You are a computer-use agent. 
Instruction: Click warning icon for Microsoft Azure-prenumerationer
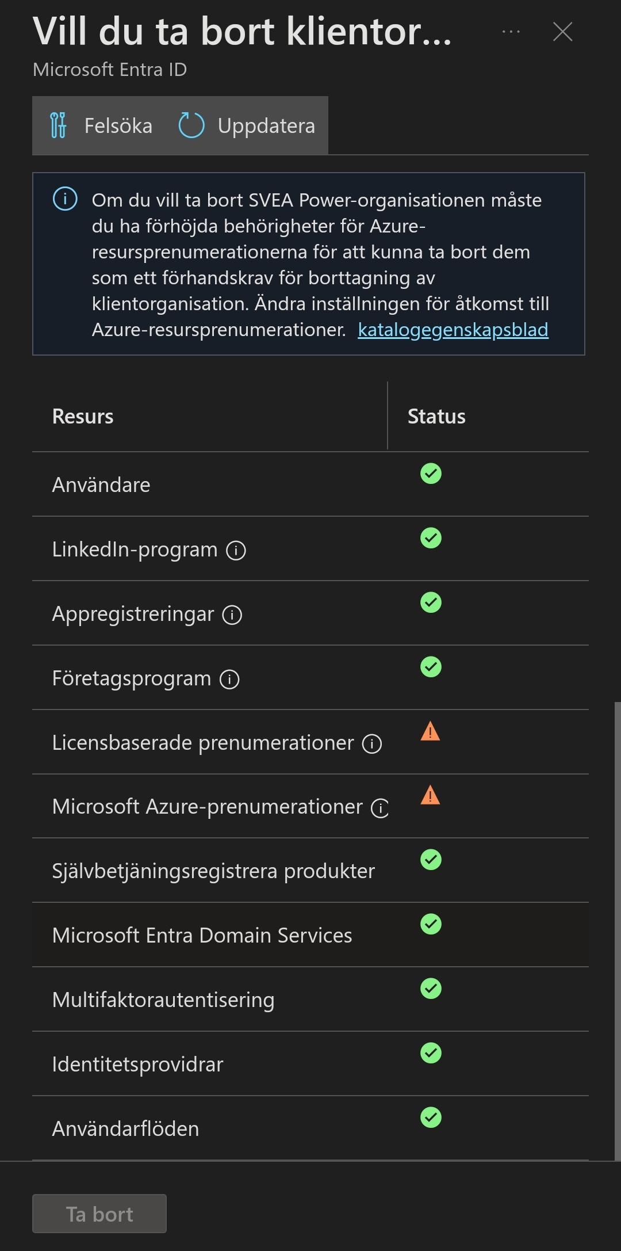point(430,795)
